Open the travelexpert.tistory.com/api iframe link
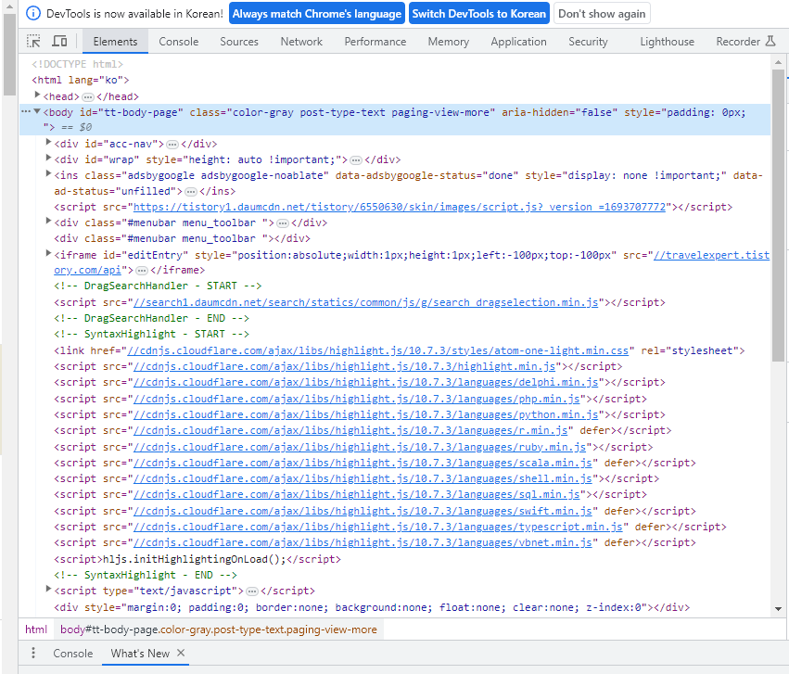This screenshot has height=674, width=789. (x=711, y=255)
